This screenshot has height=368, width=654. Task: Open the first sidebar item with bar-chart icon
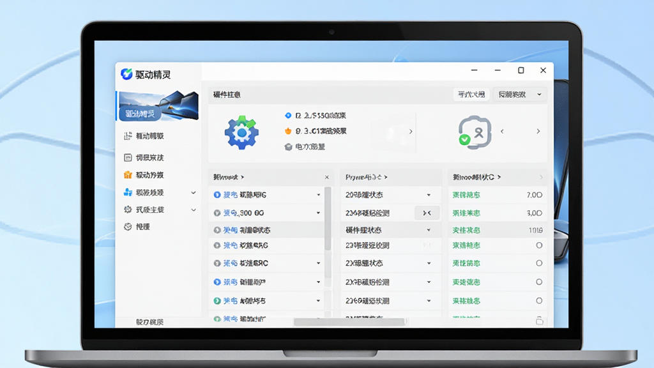coord(144,136)
